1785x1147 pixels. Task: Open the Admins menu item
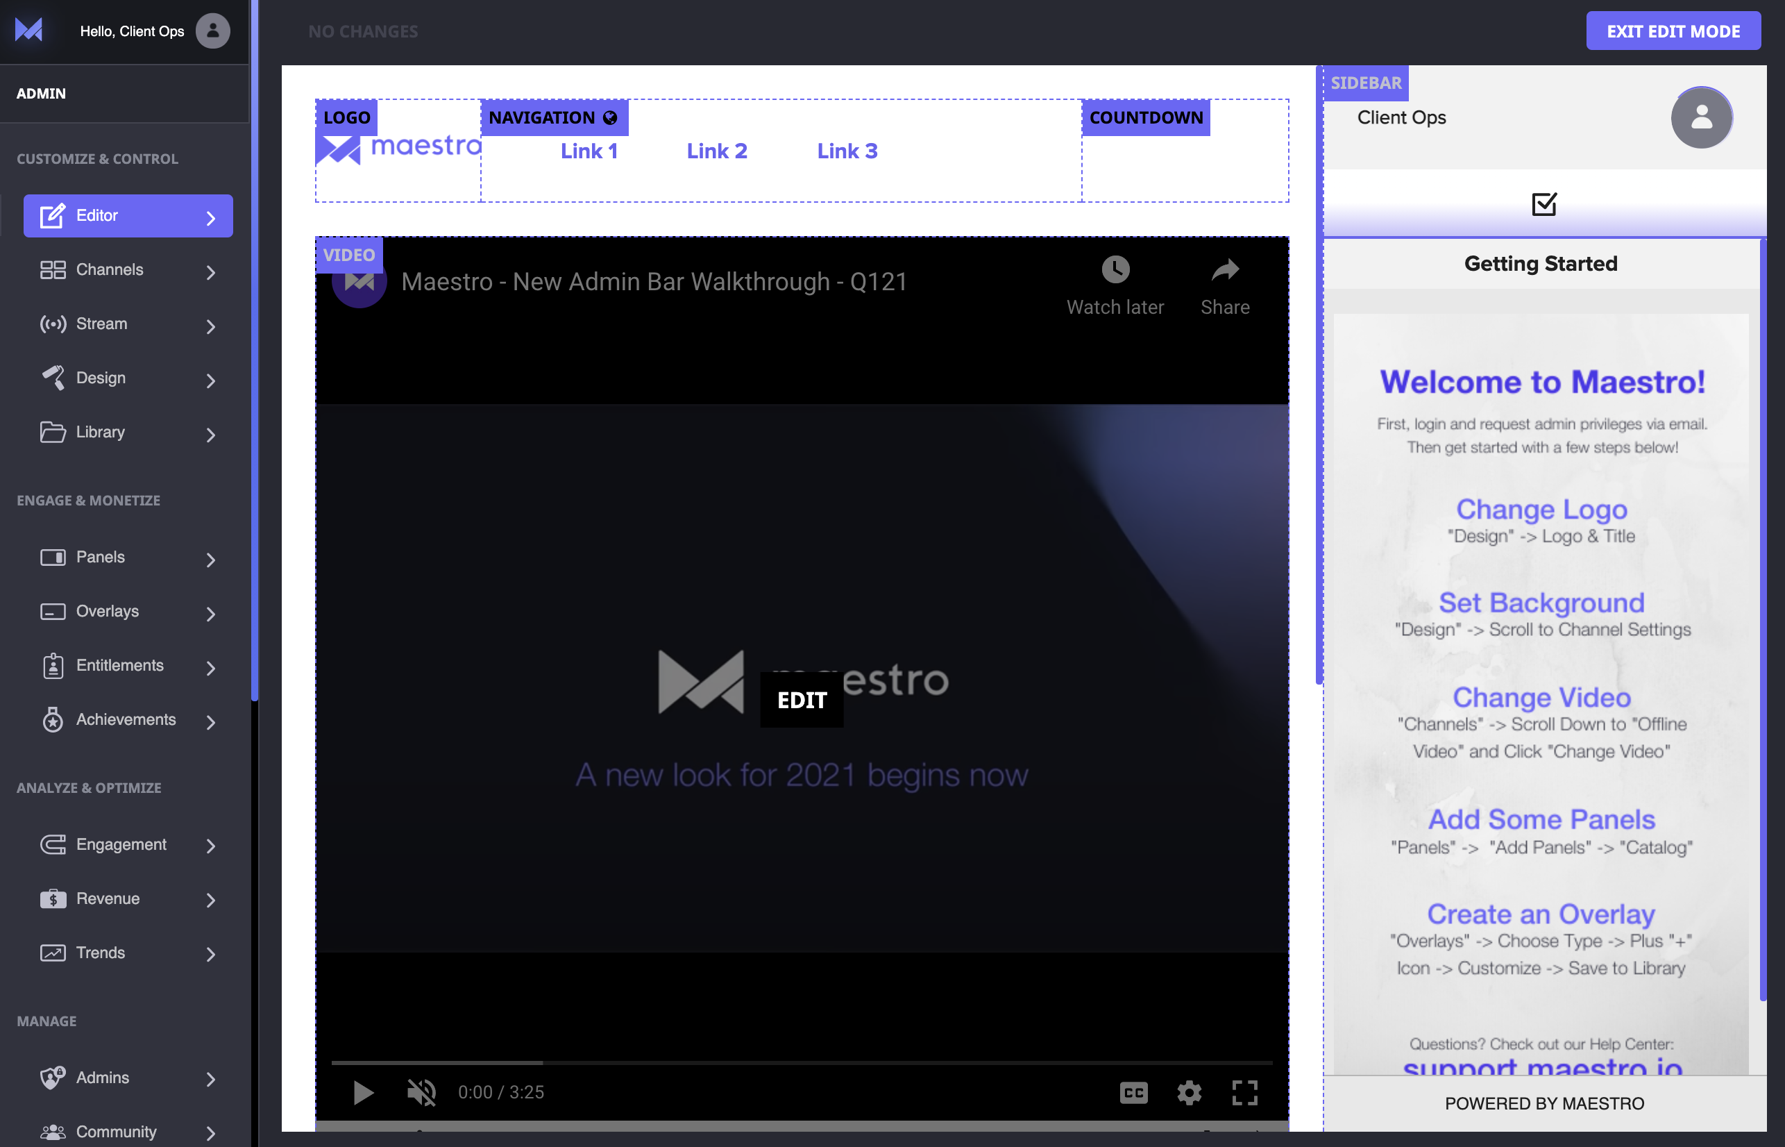pos(128,1078)
